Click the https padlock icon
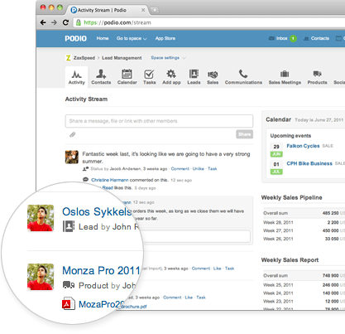The height and width of the screenshot is (334, 345). click(79, 22)
